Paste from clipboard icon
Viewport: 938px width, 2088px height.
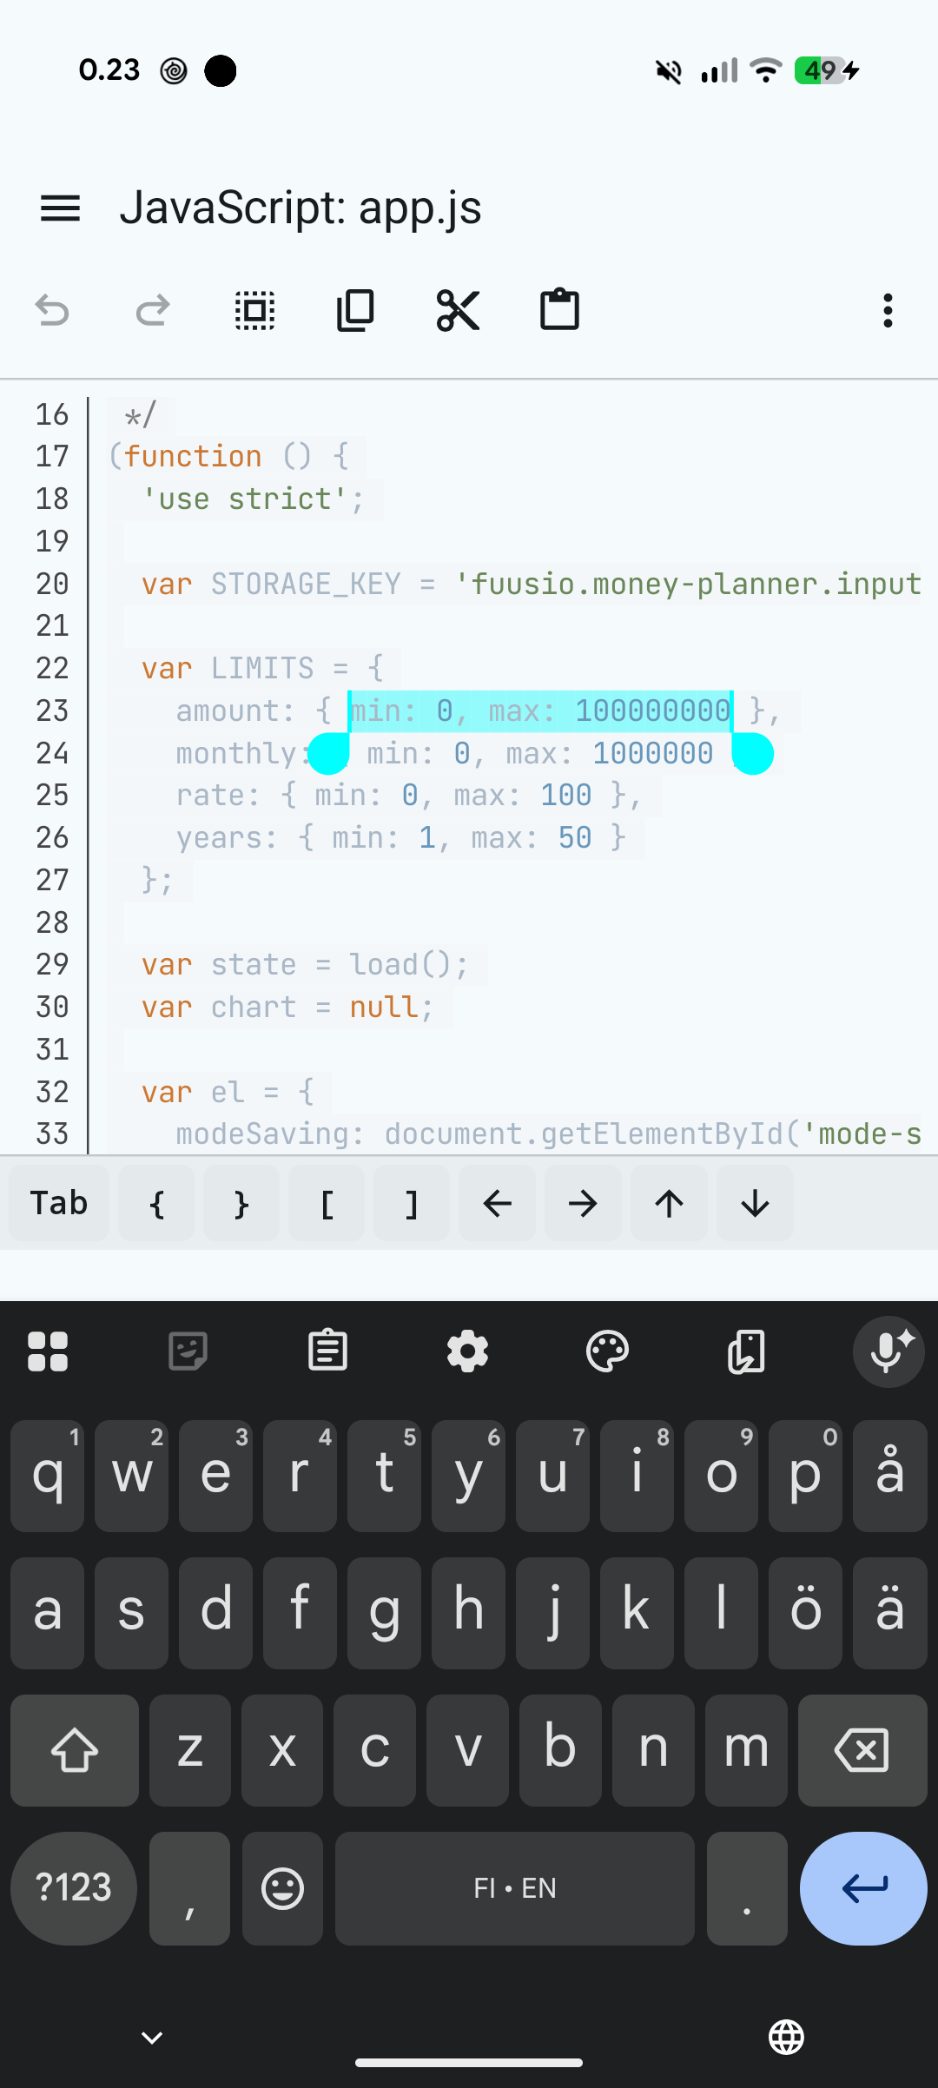559,309
